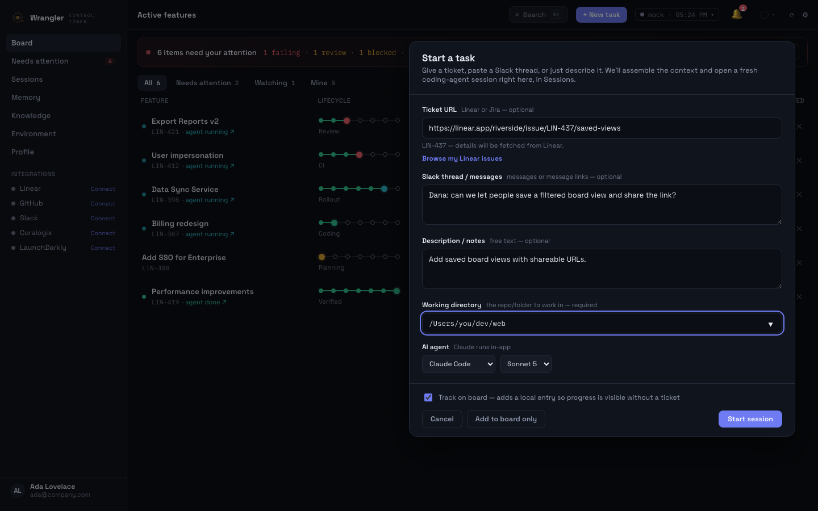Open the settings gear in top bar
The image size is (818, 511).
pos(805,15)
